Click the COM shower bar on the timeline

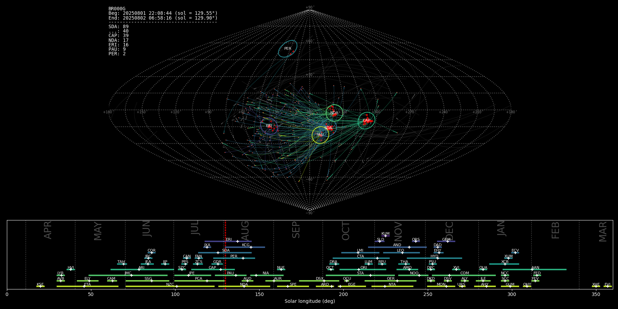464,275
